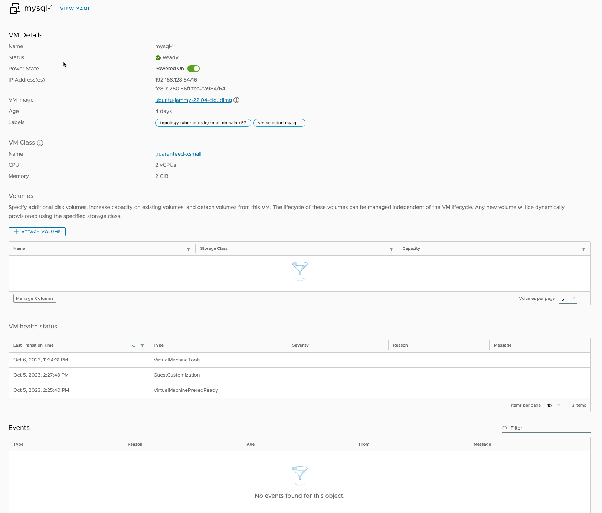Filter volumes by Capacity column
Viewport: 602px width, 513px height.
584,249
